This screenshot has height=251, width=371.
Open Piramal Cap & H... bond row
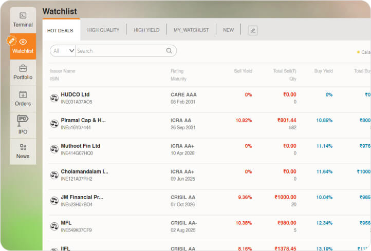[83, 120]
